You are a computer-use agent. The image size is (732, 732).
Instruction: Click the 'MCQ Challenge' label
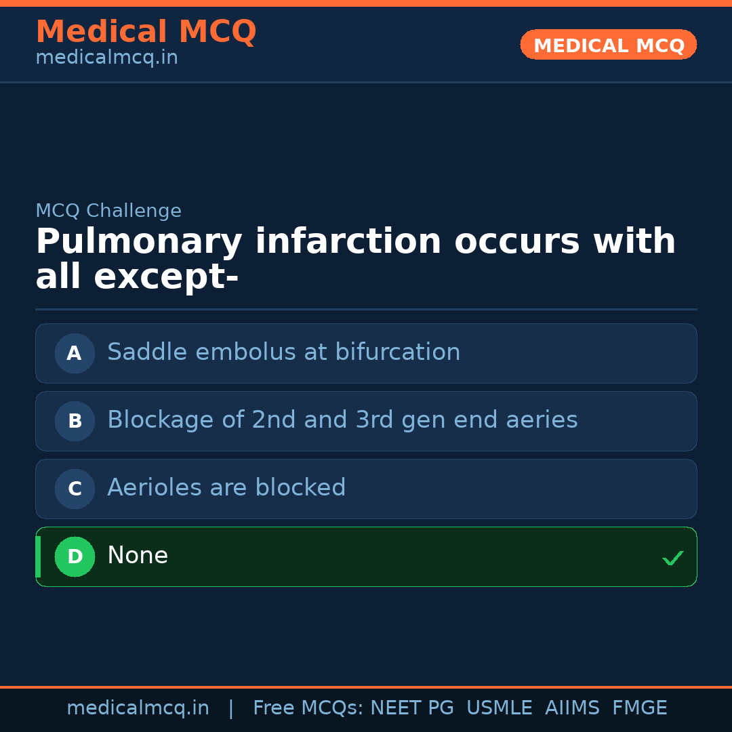(x=108, y=211)
